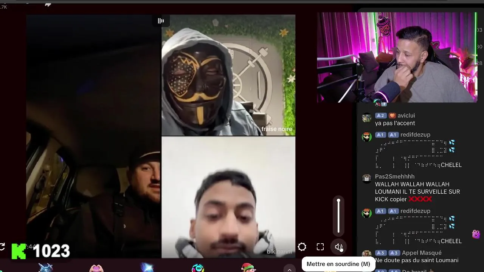
Task: Click the message 'ya pas l'accent'
Action: coord(395,123)
